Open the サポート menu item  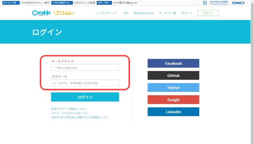(186, 13)
